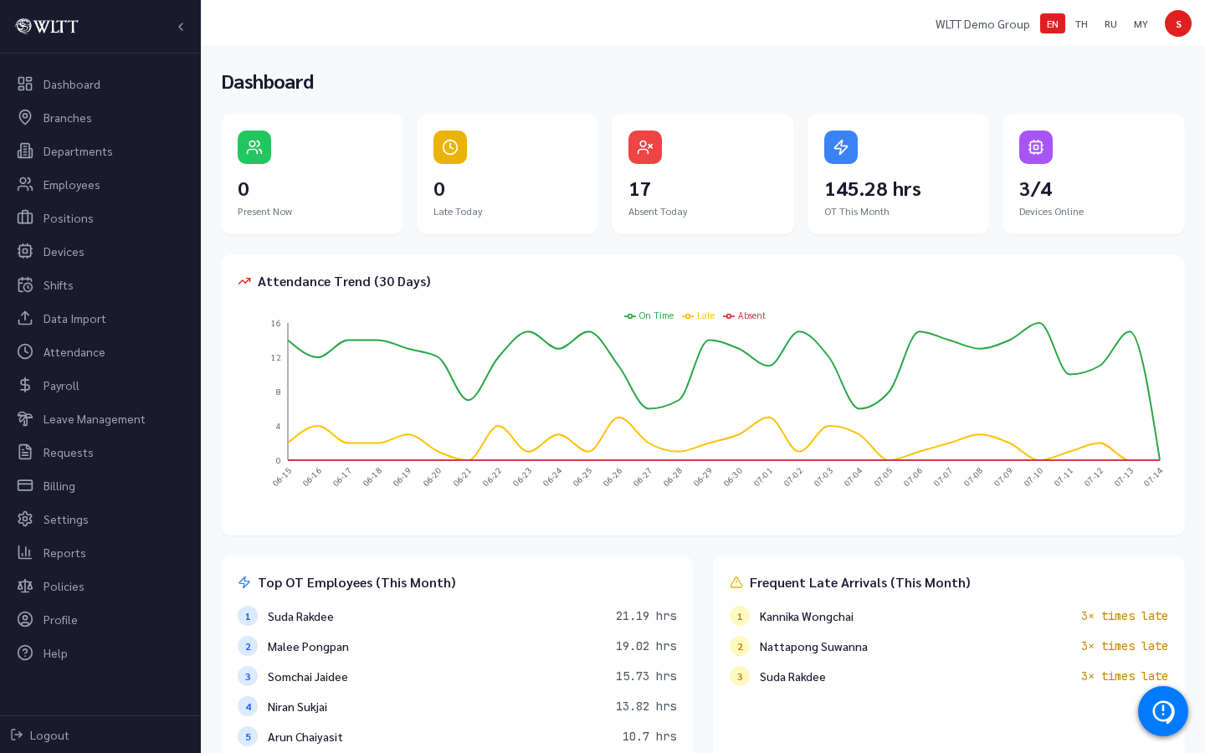Viewport: 1205px width, 753px height.
Task: Open Payroll section
Action: [x=100, y=385]
